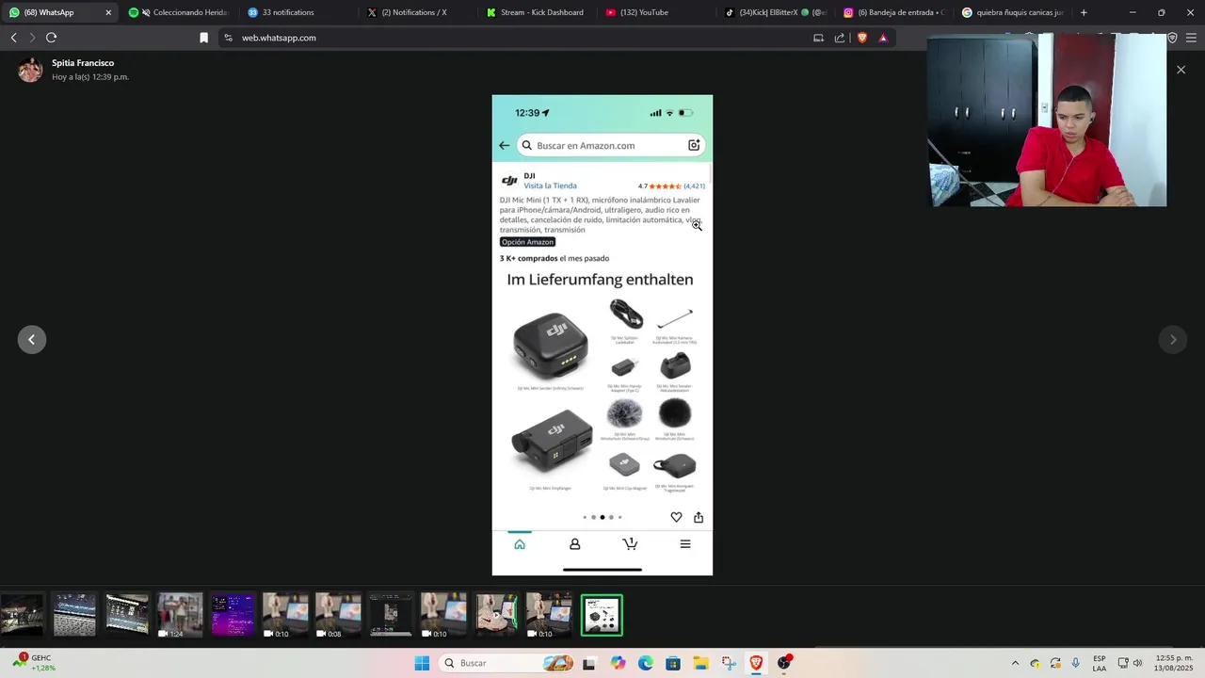1205x678 pixels.
Task: Open the purple screen thumbnail
Action: click(233, 616)
